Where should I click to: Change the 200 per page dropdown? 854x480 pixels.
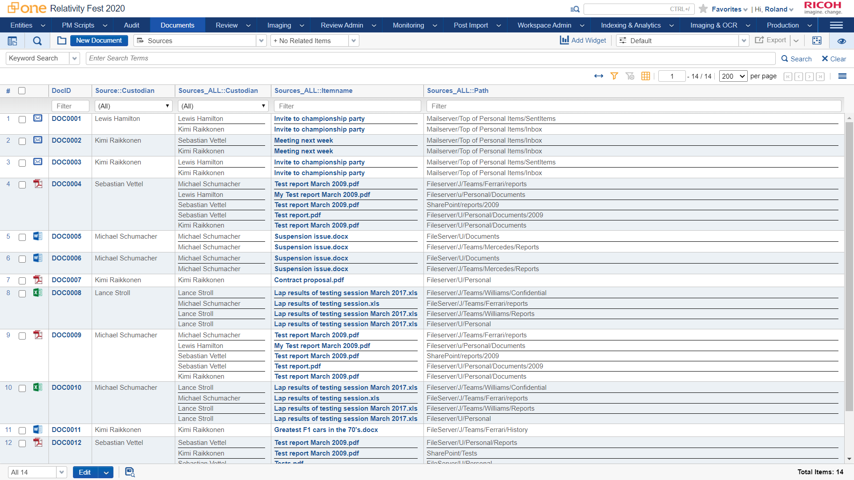(733, 76)
